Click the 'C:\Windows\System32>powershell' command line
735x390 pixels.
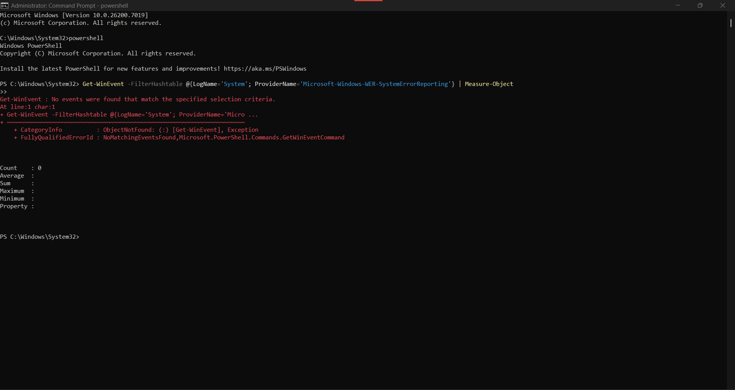point(52,38)
